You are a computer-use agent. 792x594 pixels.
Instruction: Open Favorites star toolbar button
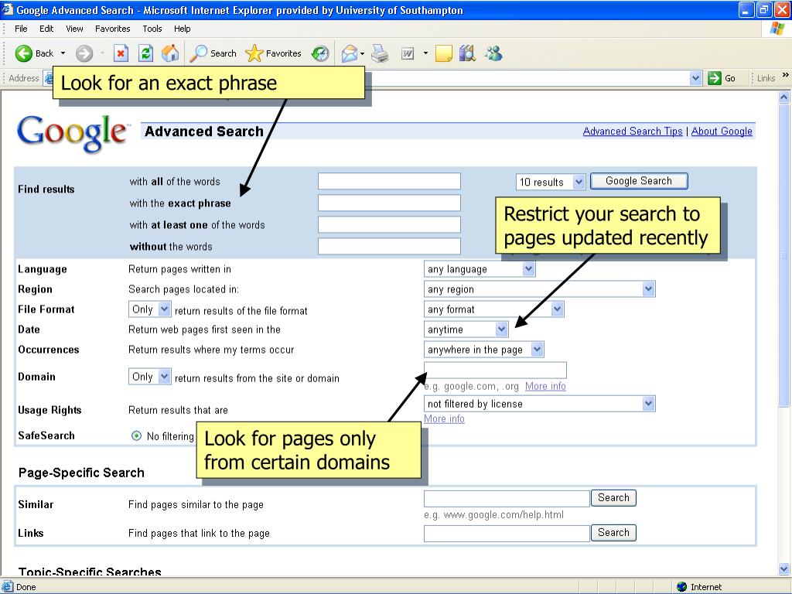(x=273, y=53)
